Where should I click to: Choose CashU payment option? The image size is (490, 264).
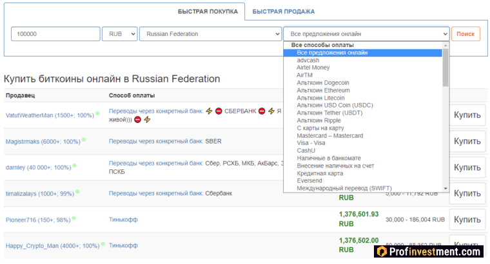306,151
